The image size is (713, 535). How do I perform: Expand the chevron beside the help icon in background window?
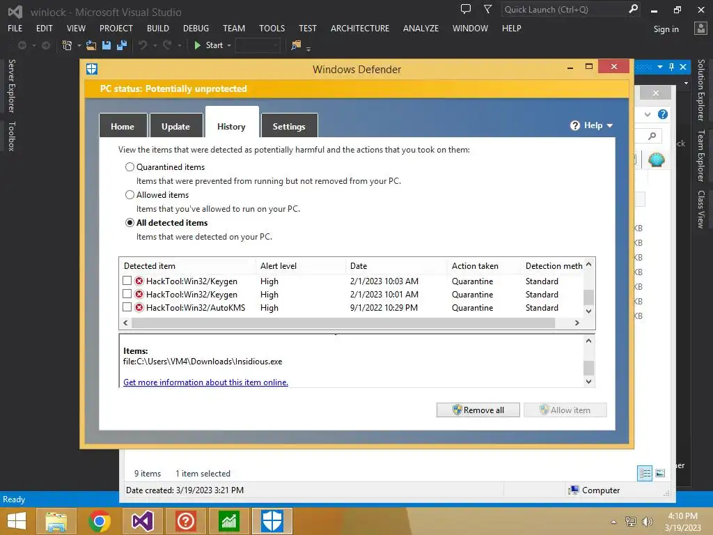[x=648, y=114]
